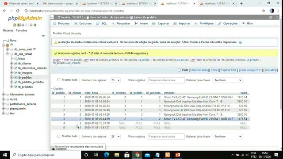Open the lower Número de registos dropdown
283x159 pixels.
pyautogui.click(x=115, y=136)
